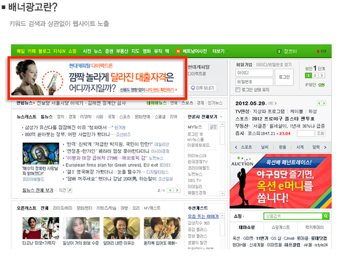Select the 쇼핑캐스트 tab
The width and height of the screenshot is (346, 273).
tap(280, 227)
